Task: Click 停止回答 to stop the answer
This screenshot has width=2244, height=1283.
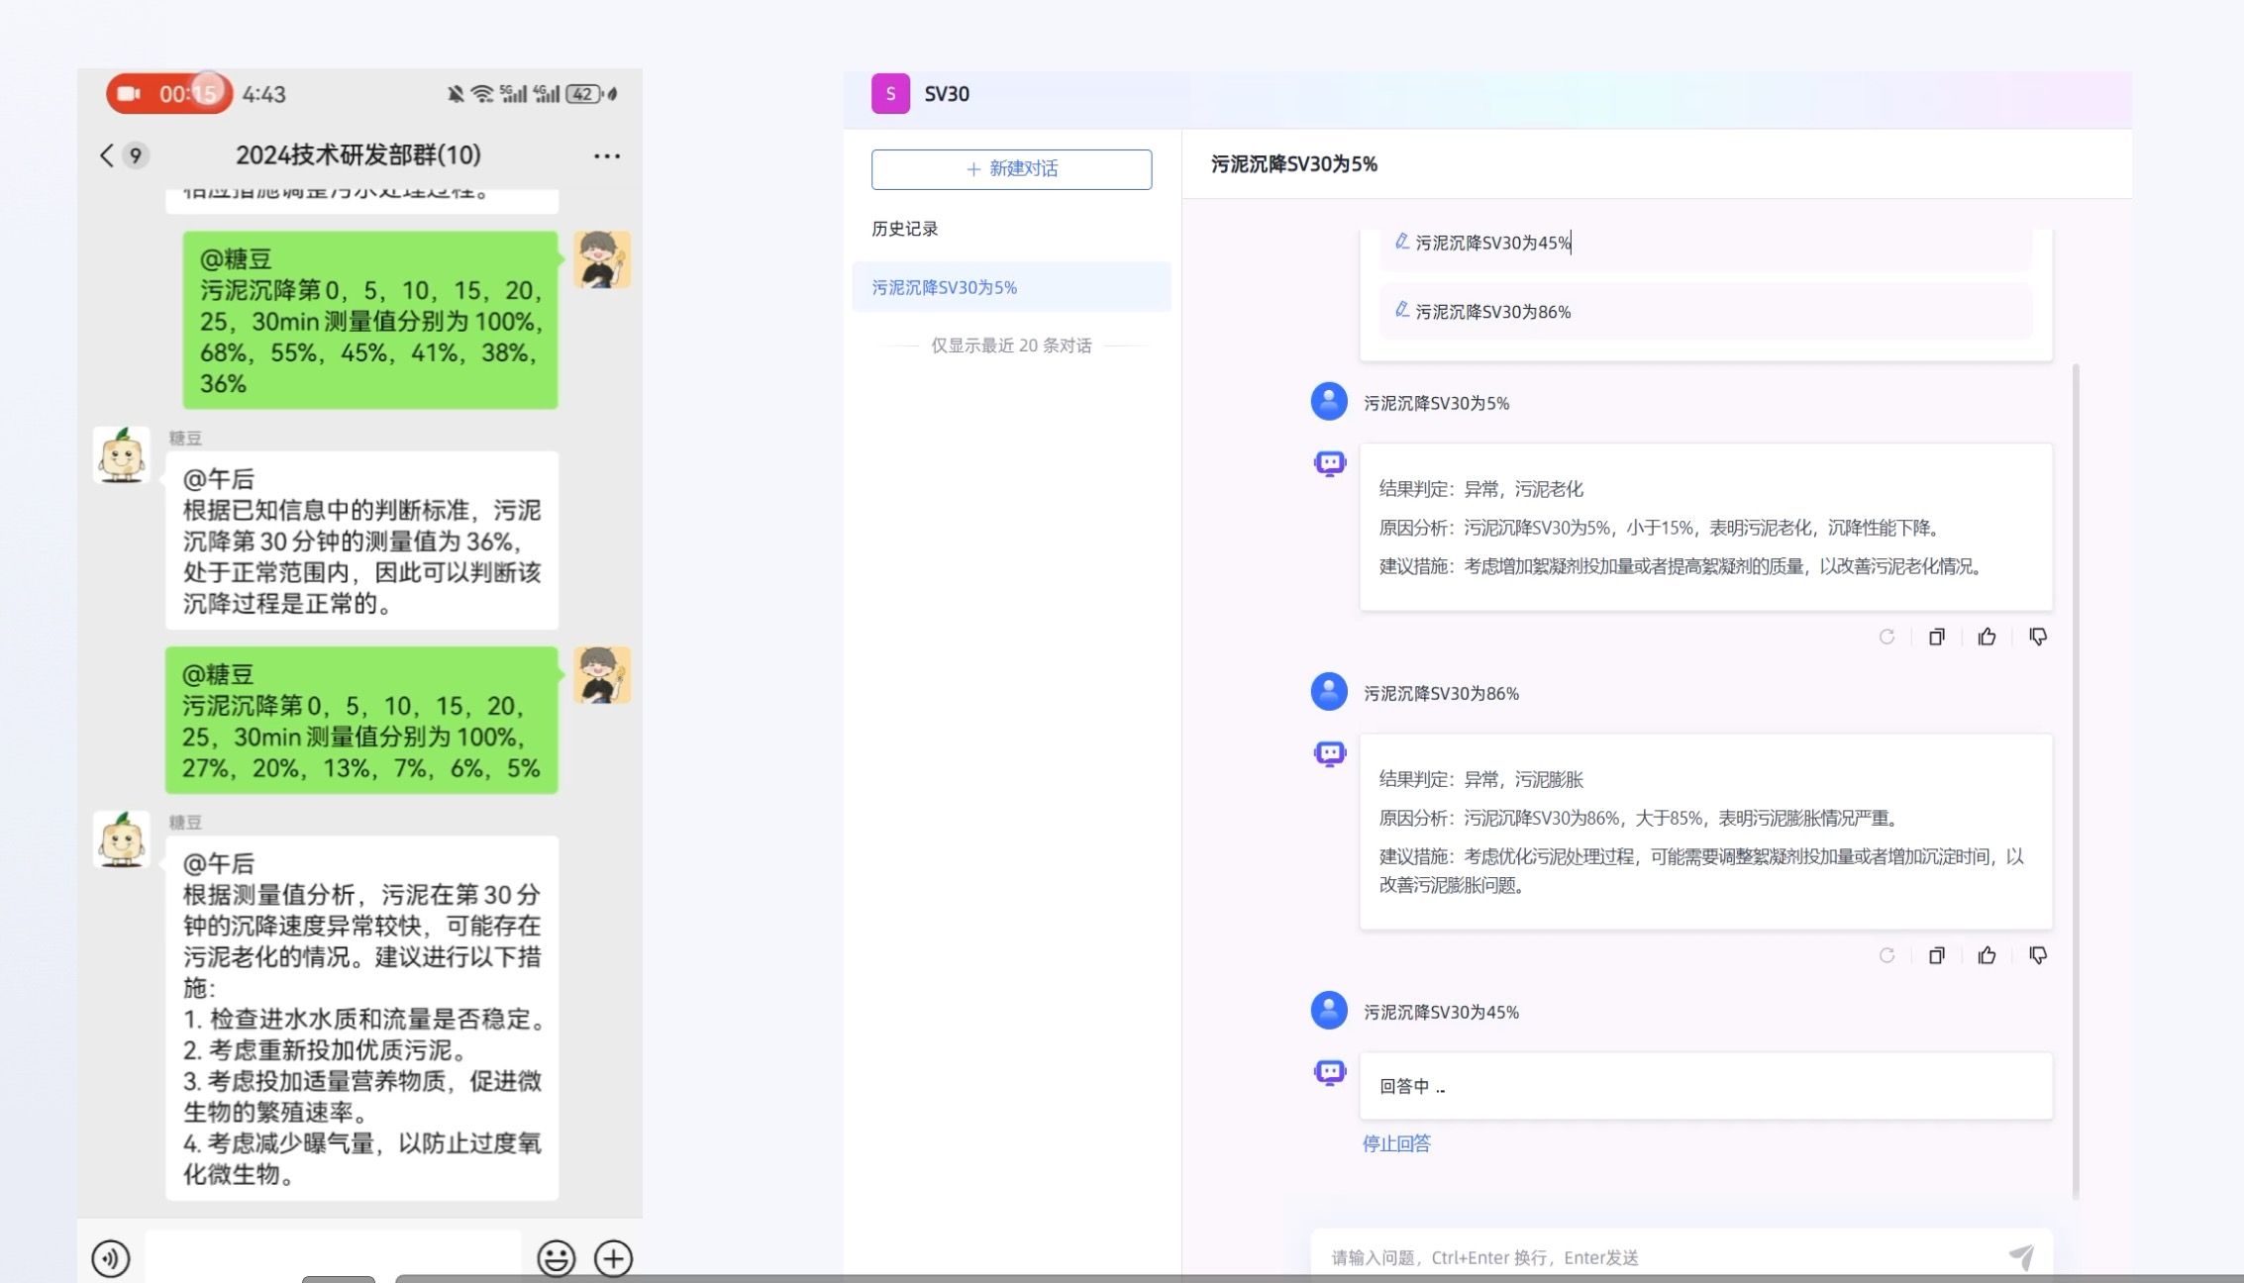Action: [1398, 1144]
